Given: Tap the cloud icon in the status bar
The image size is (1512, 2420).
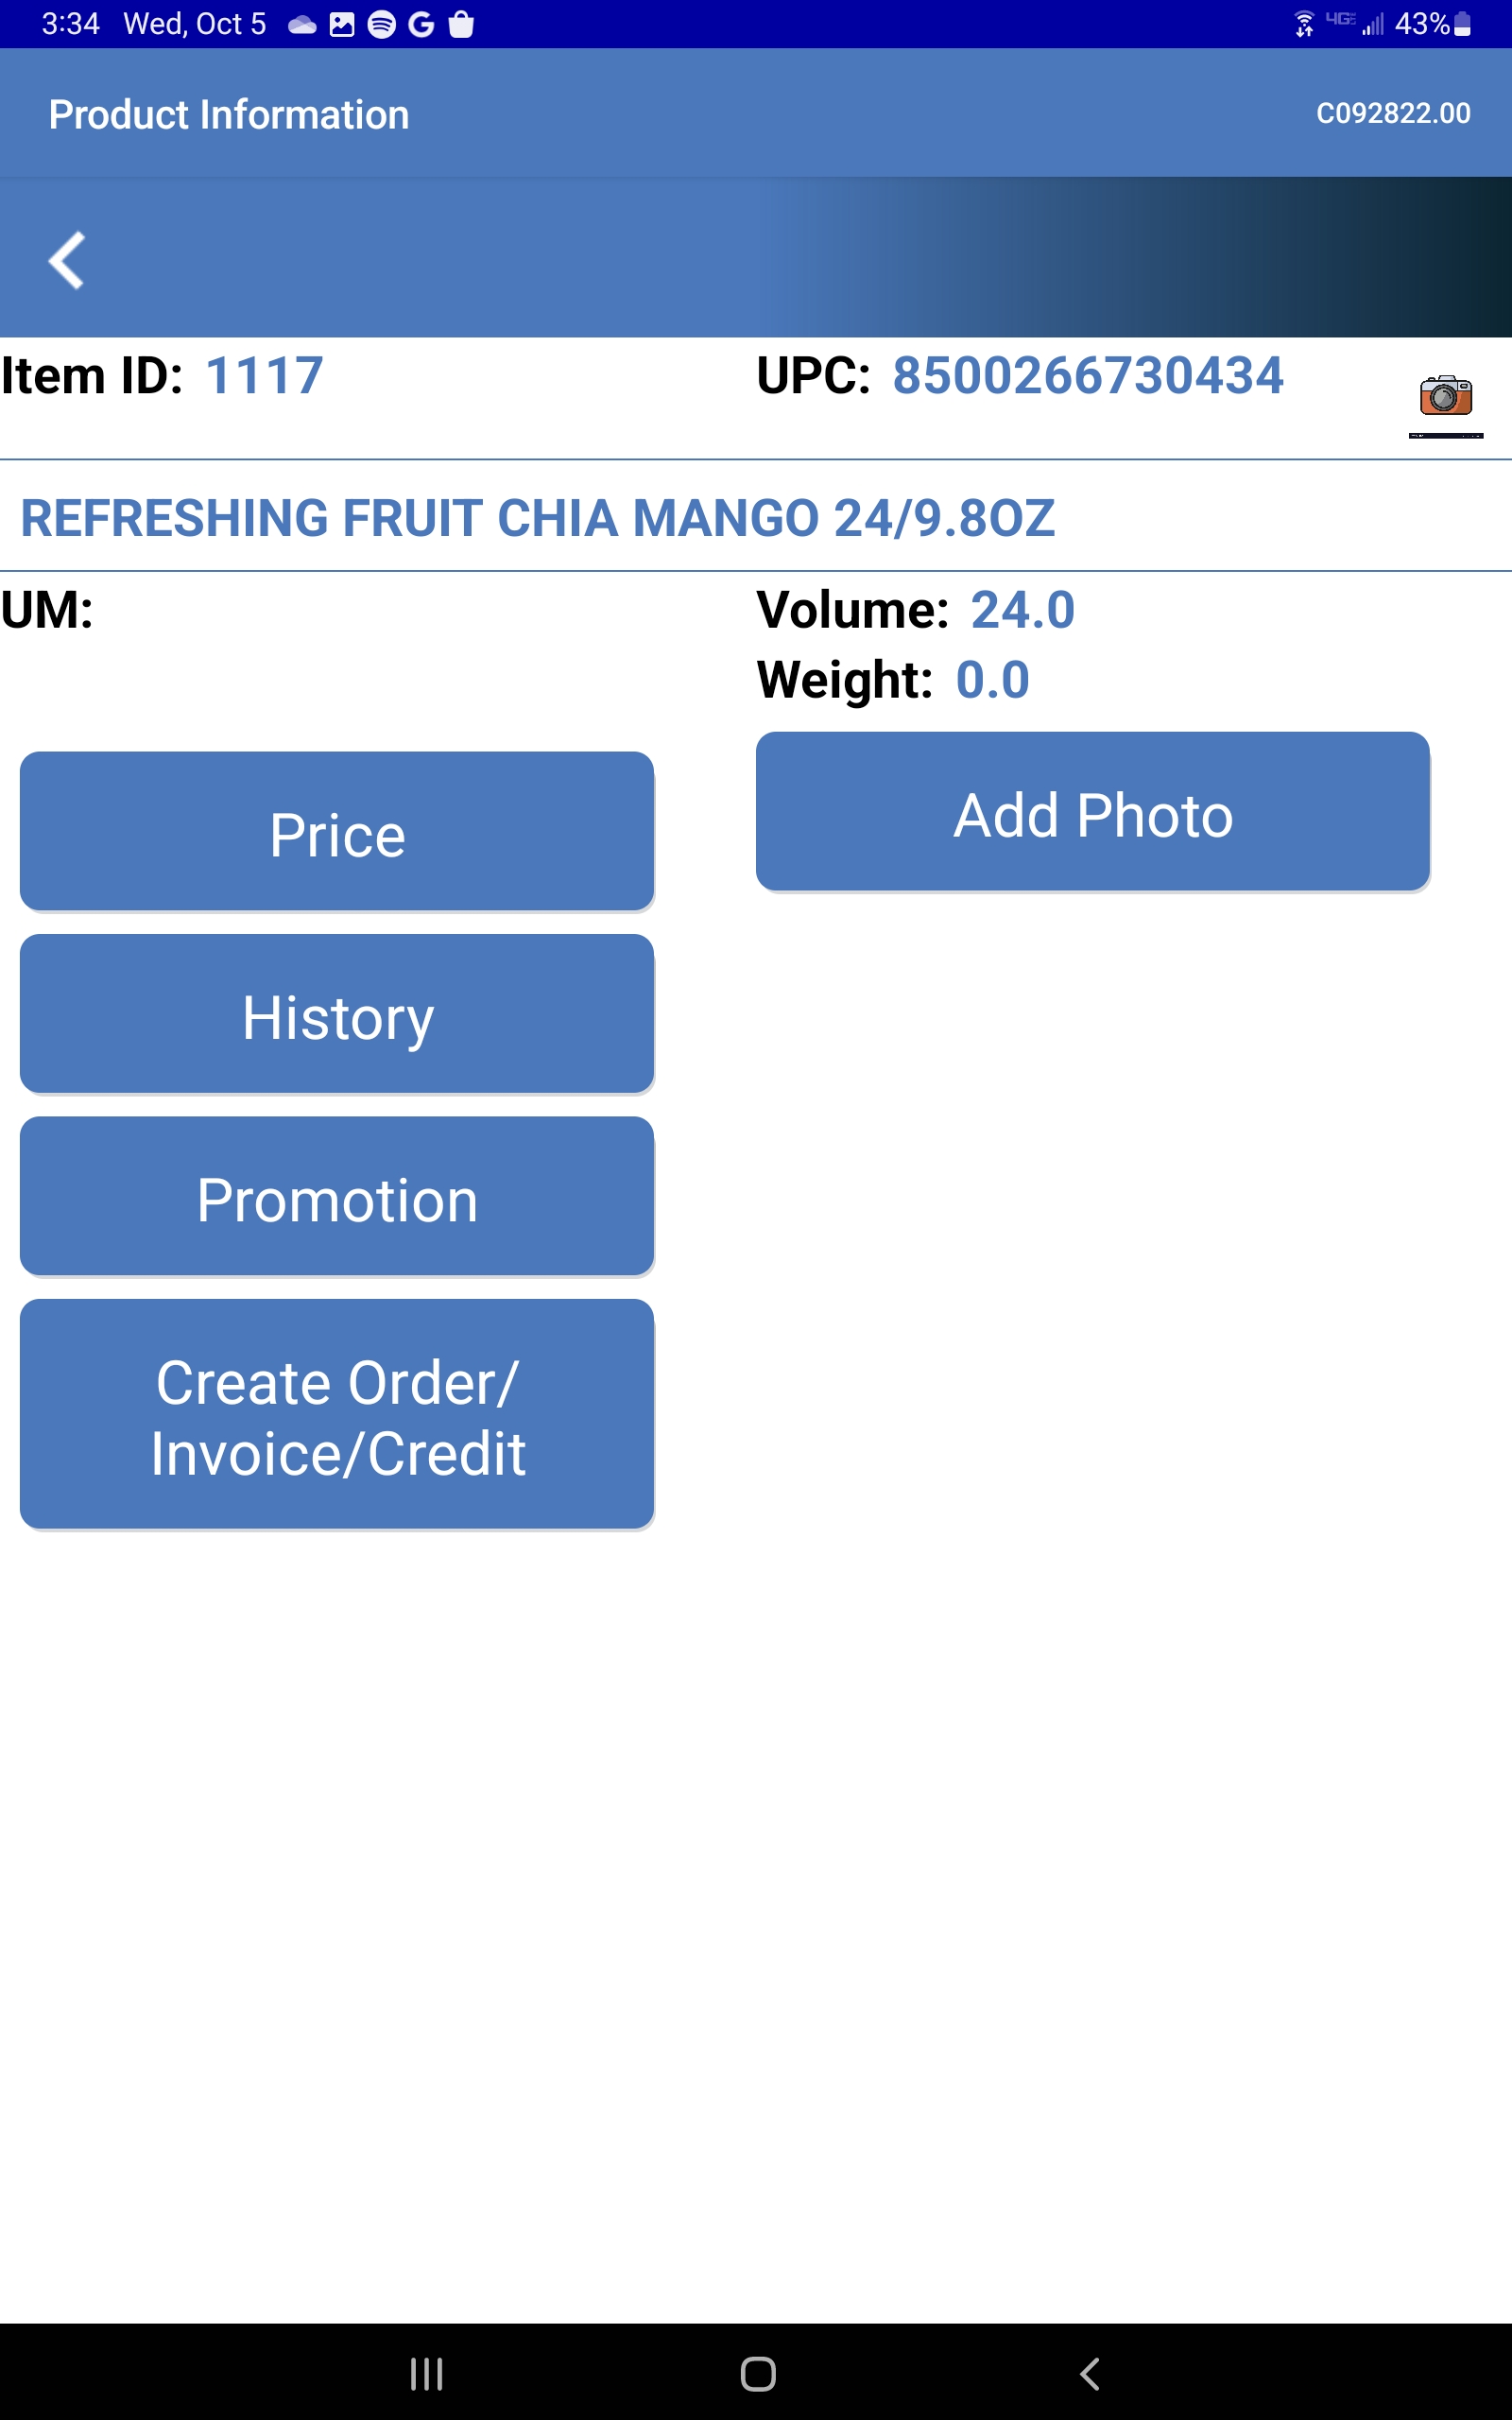Looking at the screenshot, I should [x=302, y=24].
